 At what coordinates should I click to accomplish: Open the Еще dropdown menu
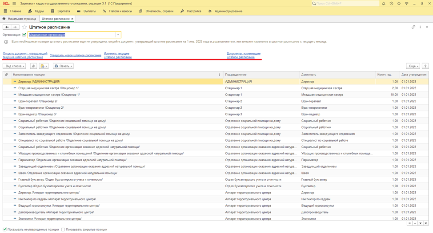pos(413,66)
